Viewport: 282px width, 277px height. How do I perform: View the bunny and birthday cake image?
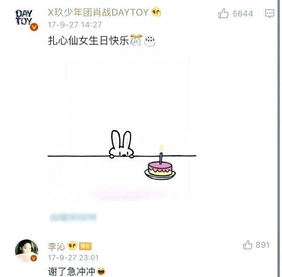[122, 127]
